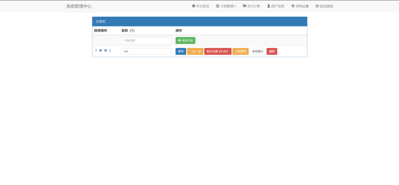Viewport: 399px width, 185px height.
Task: Log out with 退出登陆
Action: pos(324,6)
